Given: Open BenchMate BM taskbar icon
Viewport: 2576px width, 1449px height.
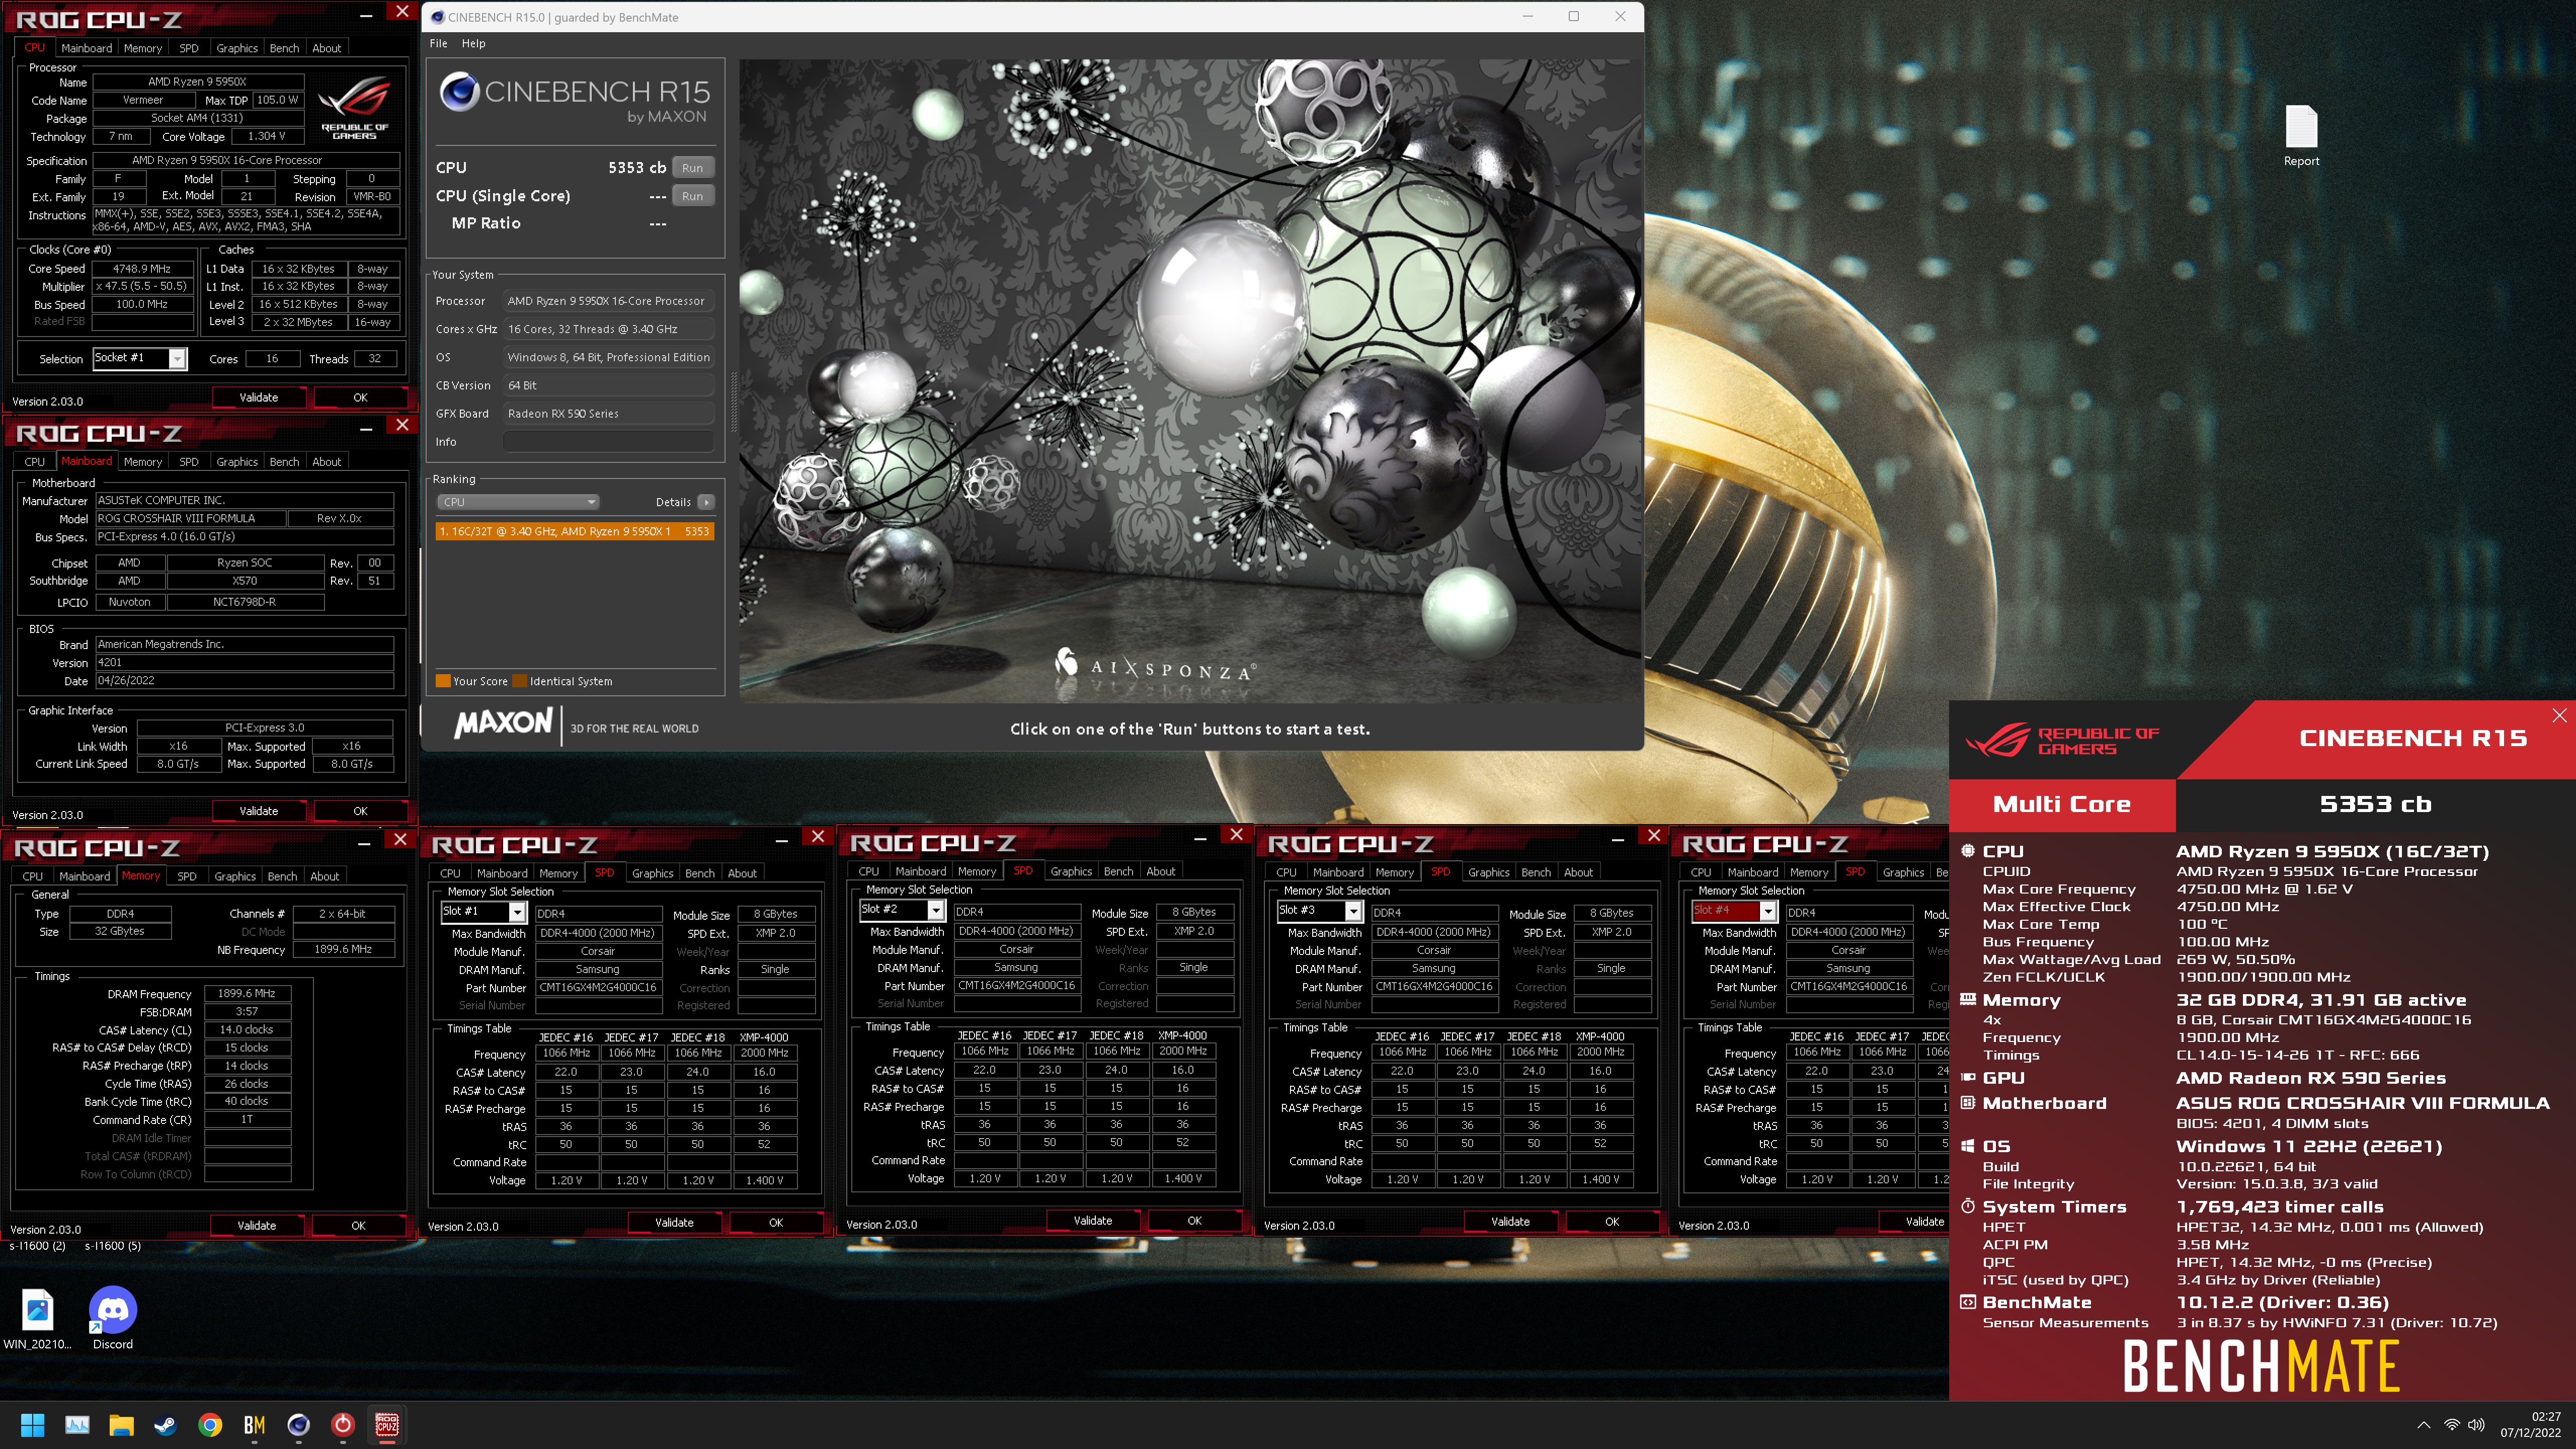Looking at the screenshot, I should pos(254,1424).
